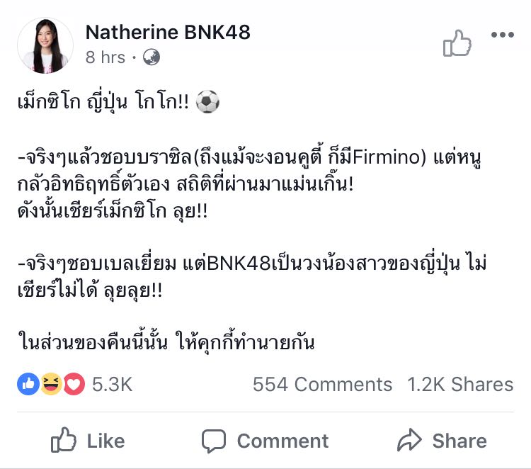The width and height of the screenshot is (531, 469).
Task: Click the red Love heart reaction
Action: [73, 384]
